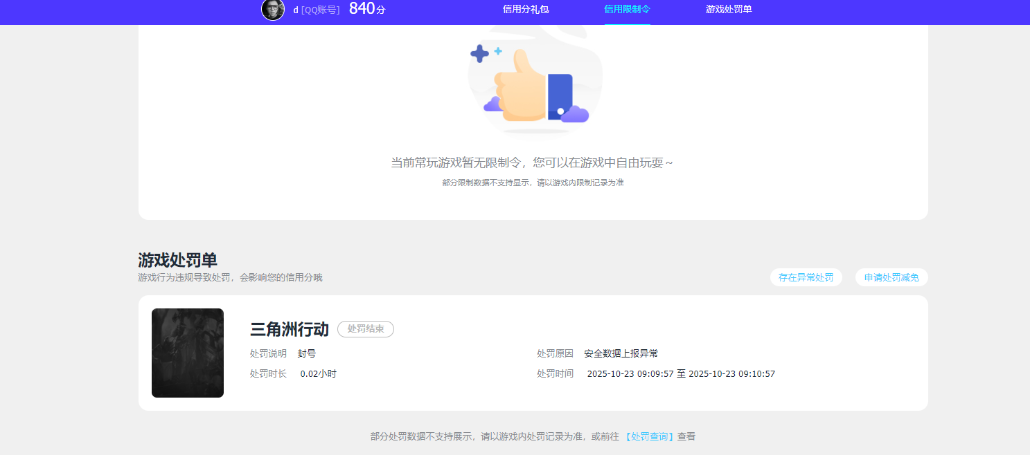Click the 处罚时间 label
Viewport: 1030px width, 455px height.
[555, 374]
